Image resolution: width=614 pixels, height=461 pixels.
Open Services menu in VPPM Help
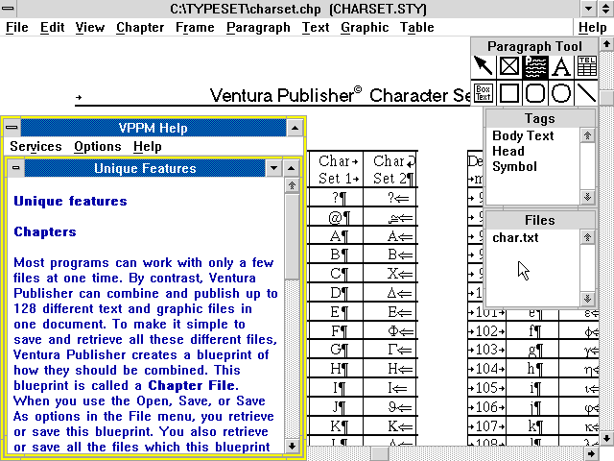click(x=36, y=146)
